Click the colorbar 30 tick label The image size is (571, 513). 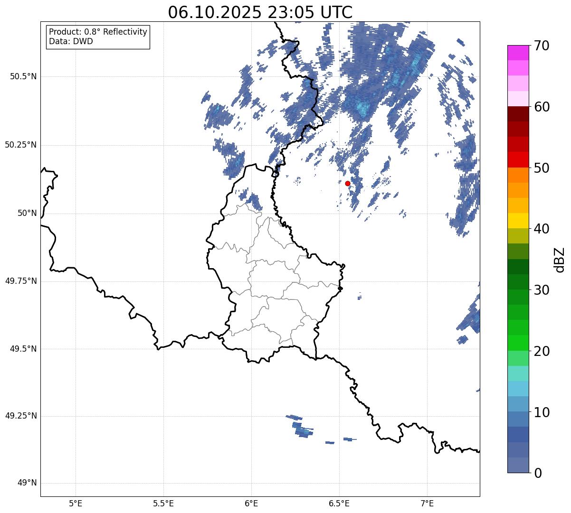(542, 290)
